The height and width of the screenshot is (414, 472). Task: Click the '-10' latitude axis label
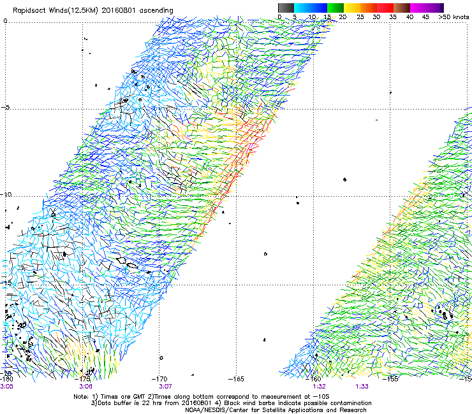tap(6, 194)
